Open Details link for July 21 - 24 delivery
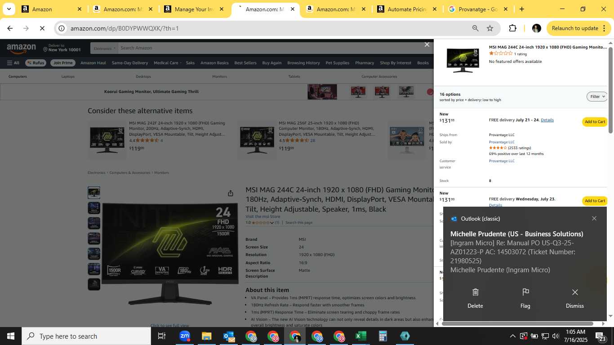Screen dimensions: 614x345 click(x=547, y=120)
